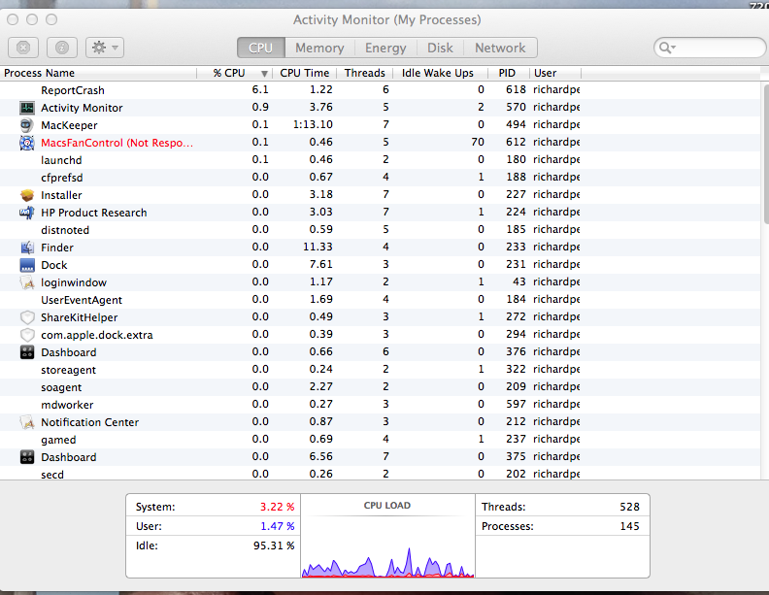Screen dimensions: 769x595
Task: Select the UserEventAgent process name
Action: click(82, 300)
